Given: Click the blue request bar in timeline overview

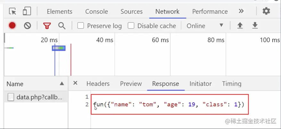Looking at the screenshot, I should point(59,48).
